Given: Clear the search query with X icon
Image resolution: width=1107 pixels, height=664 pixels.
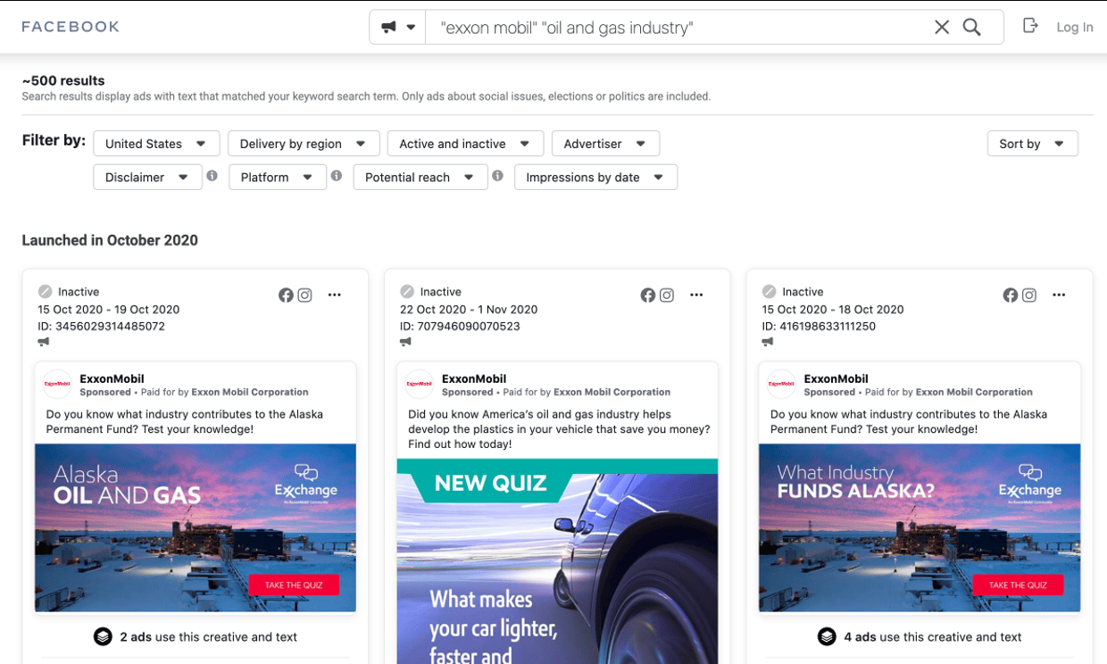Looking at the screenshot, I should pyautogui.click(x=941, y=28).
